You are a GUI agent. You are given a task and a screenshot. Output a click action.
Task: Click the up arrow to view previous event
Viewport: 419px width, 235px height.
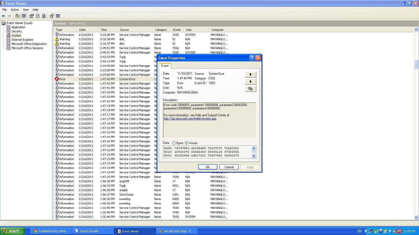[x=250, y=74]
